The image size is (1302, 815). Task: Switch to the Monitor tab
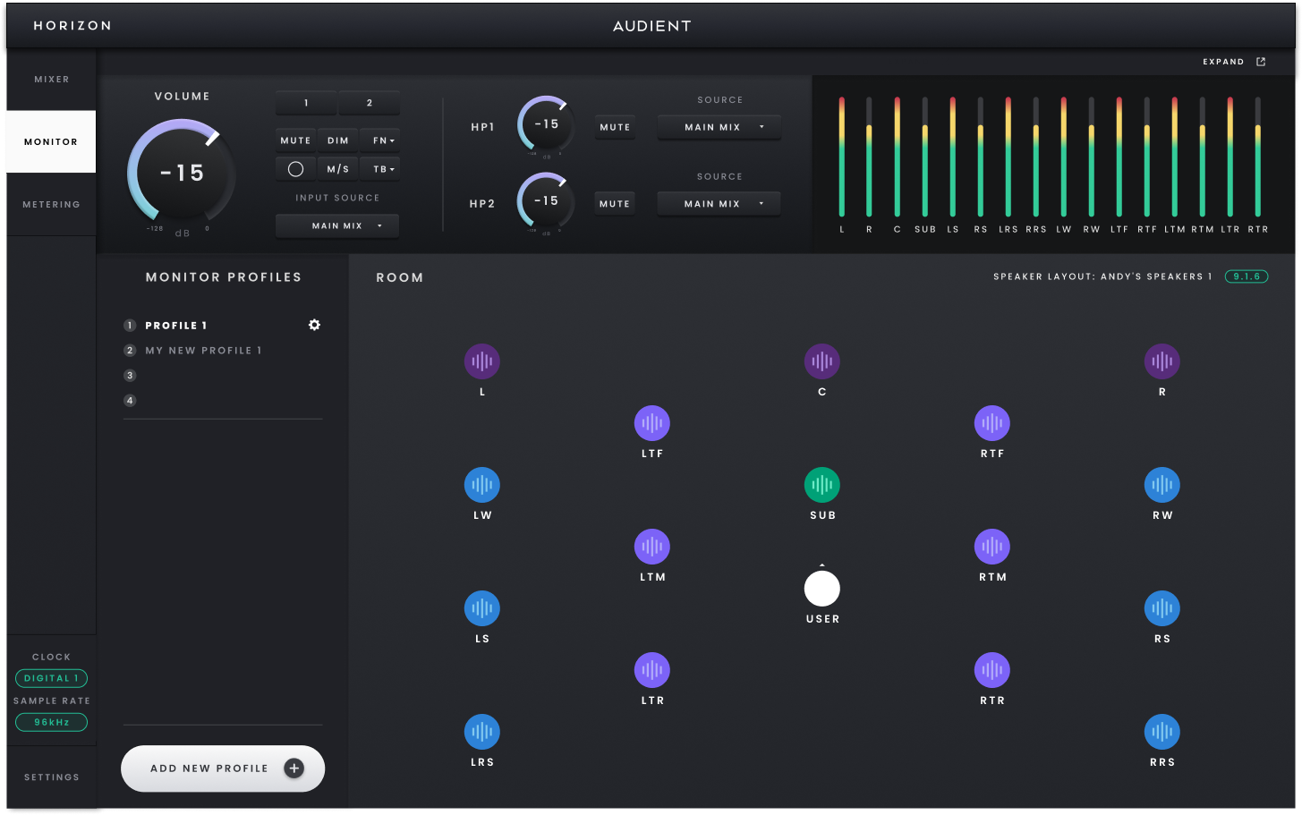coord(51,141)
